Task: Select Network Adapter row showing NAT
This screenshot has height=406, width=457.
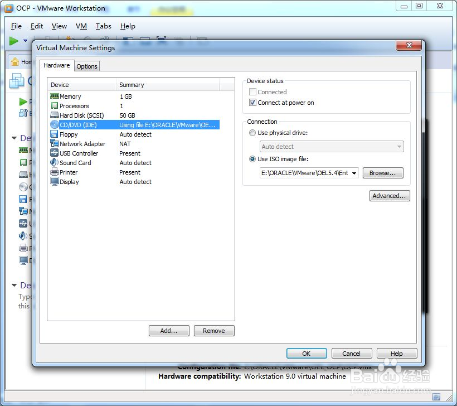Action: coord(134,143)
